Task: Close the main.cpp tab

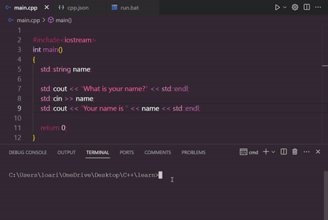Action: [x=47, y=7]
